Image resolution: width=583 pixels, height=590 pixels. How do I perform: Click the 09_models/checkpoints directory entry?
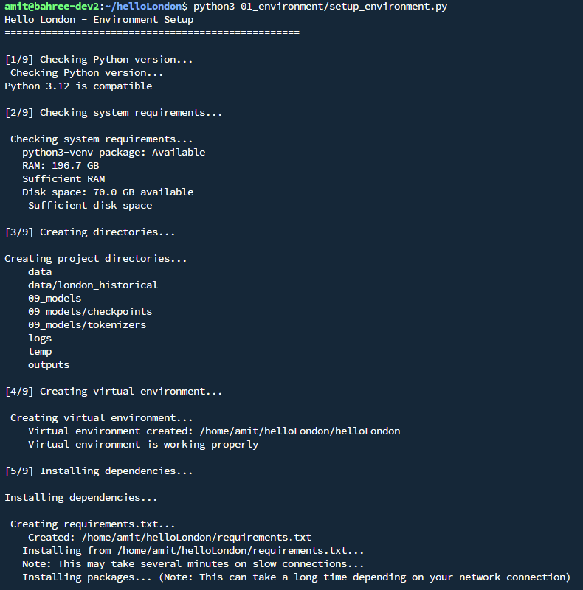coord(90,312)
